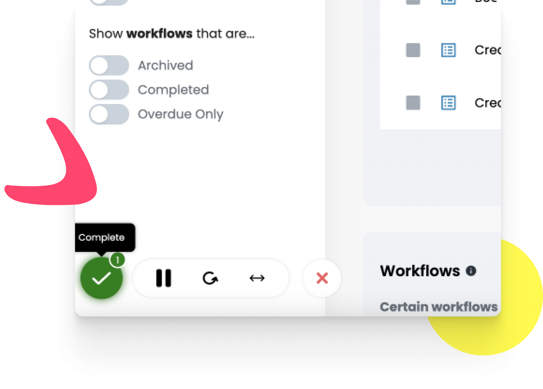Check the gray box in lower row
Screen dimensions: 543x389
pyautogui.click(x=413, y=103)
